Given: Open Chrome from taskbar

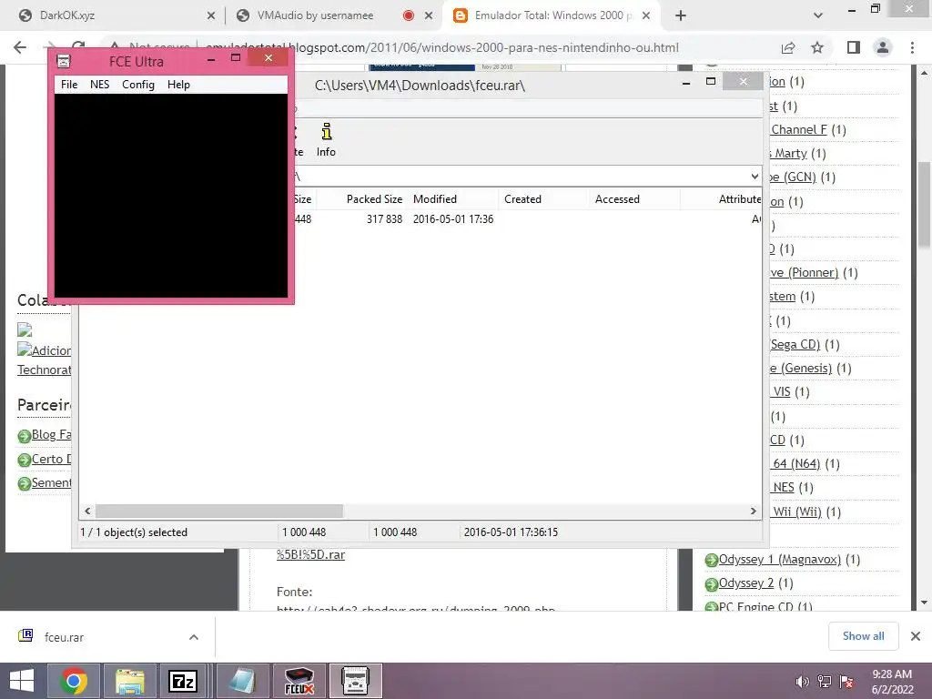Looking at the screenshot, I should pyautogui.click(x=74, y=681).
